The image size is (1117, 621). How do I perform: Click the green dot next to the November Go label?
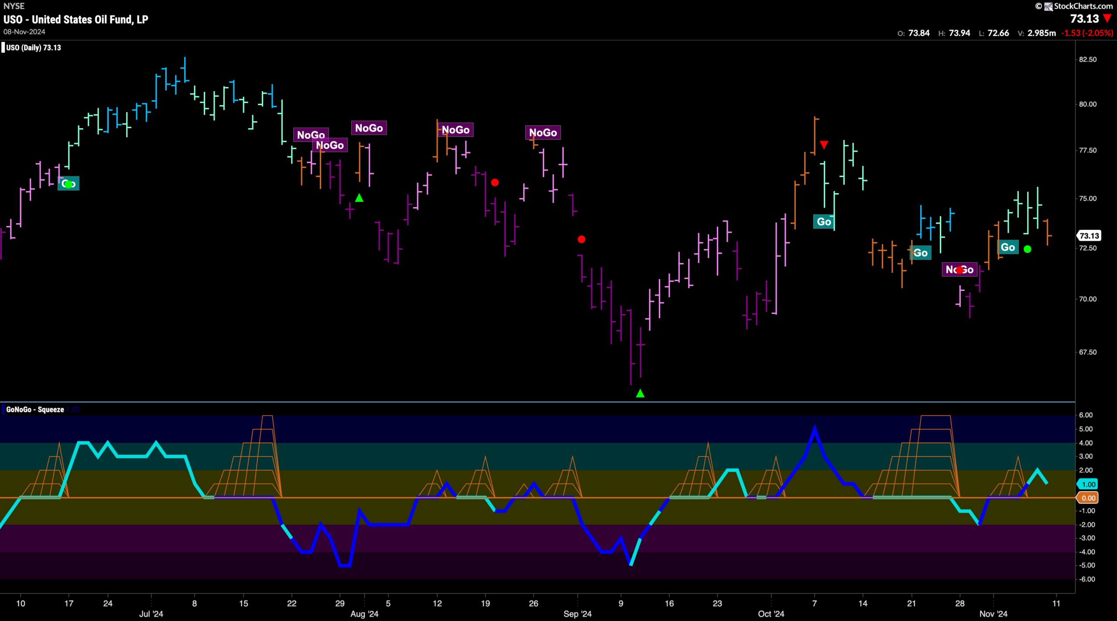(x=1028, y=249)
